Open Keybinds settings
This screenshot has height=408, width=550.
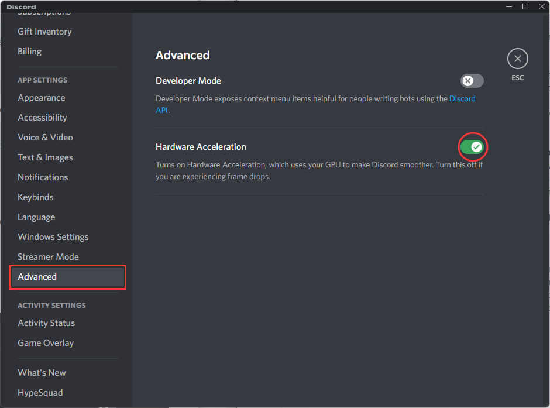35,197
